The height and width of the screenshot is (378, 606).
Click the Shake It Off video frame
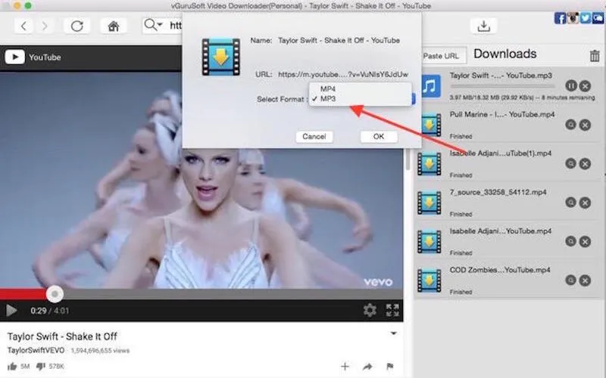[x=201, y=180]
